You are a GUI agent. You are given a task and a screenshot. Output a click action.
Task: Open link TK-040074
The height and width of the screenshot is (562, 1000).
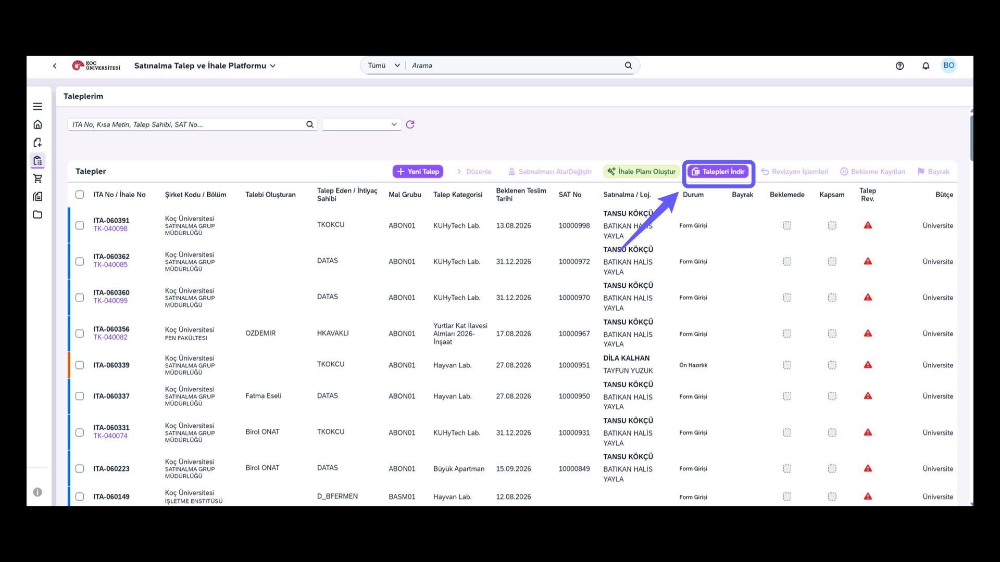tap(110, 436)
